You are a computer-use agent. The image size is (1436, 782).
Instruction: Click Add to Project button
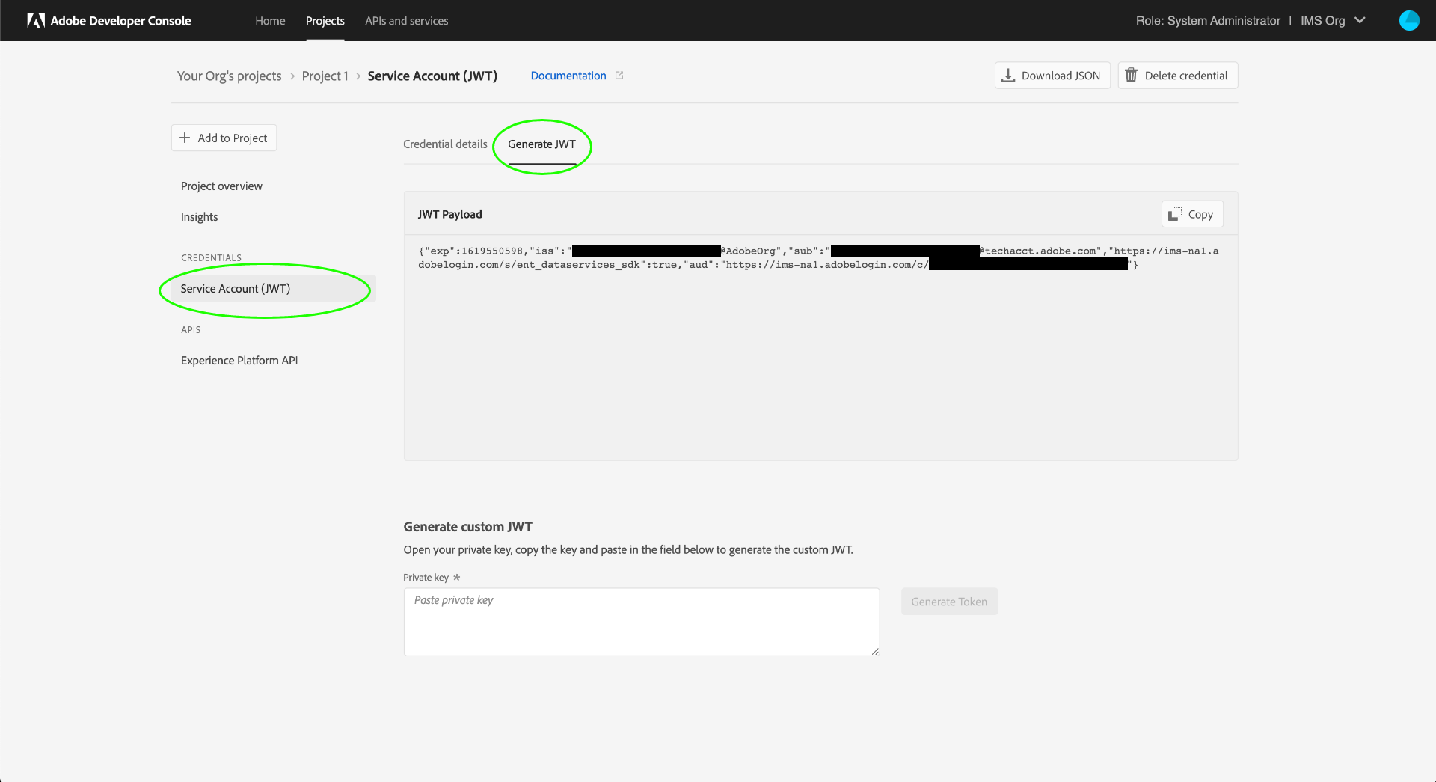(x=224, y=138)
